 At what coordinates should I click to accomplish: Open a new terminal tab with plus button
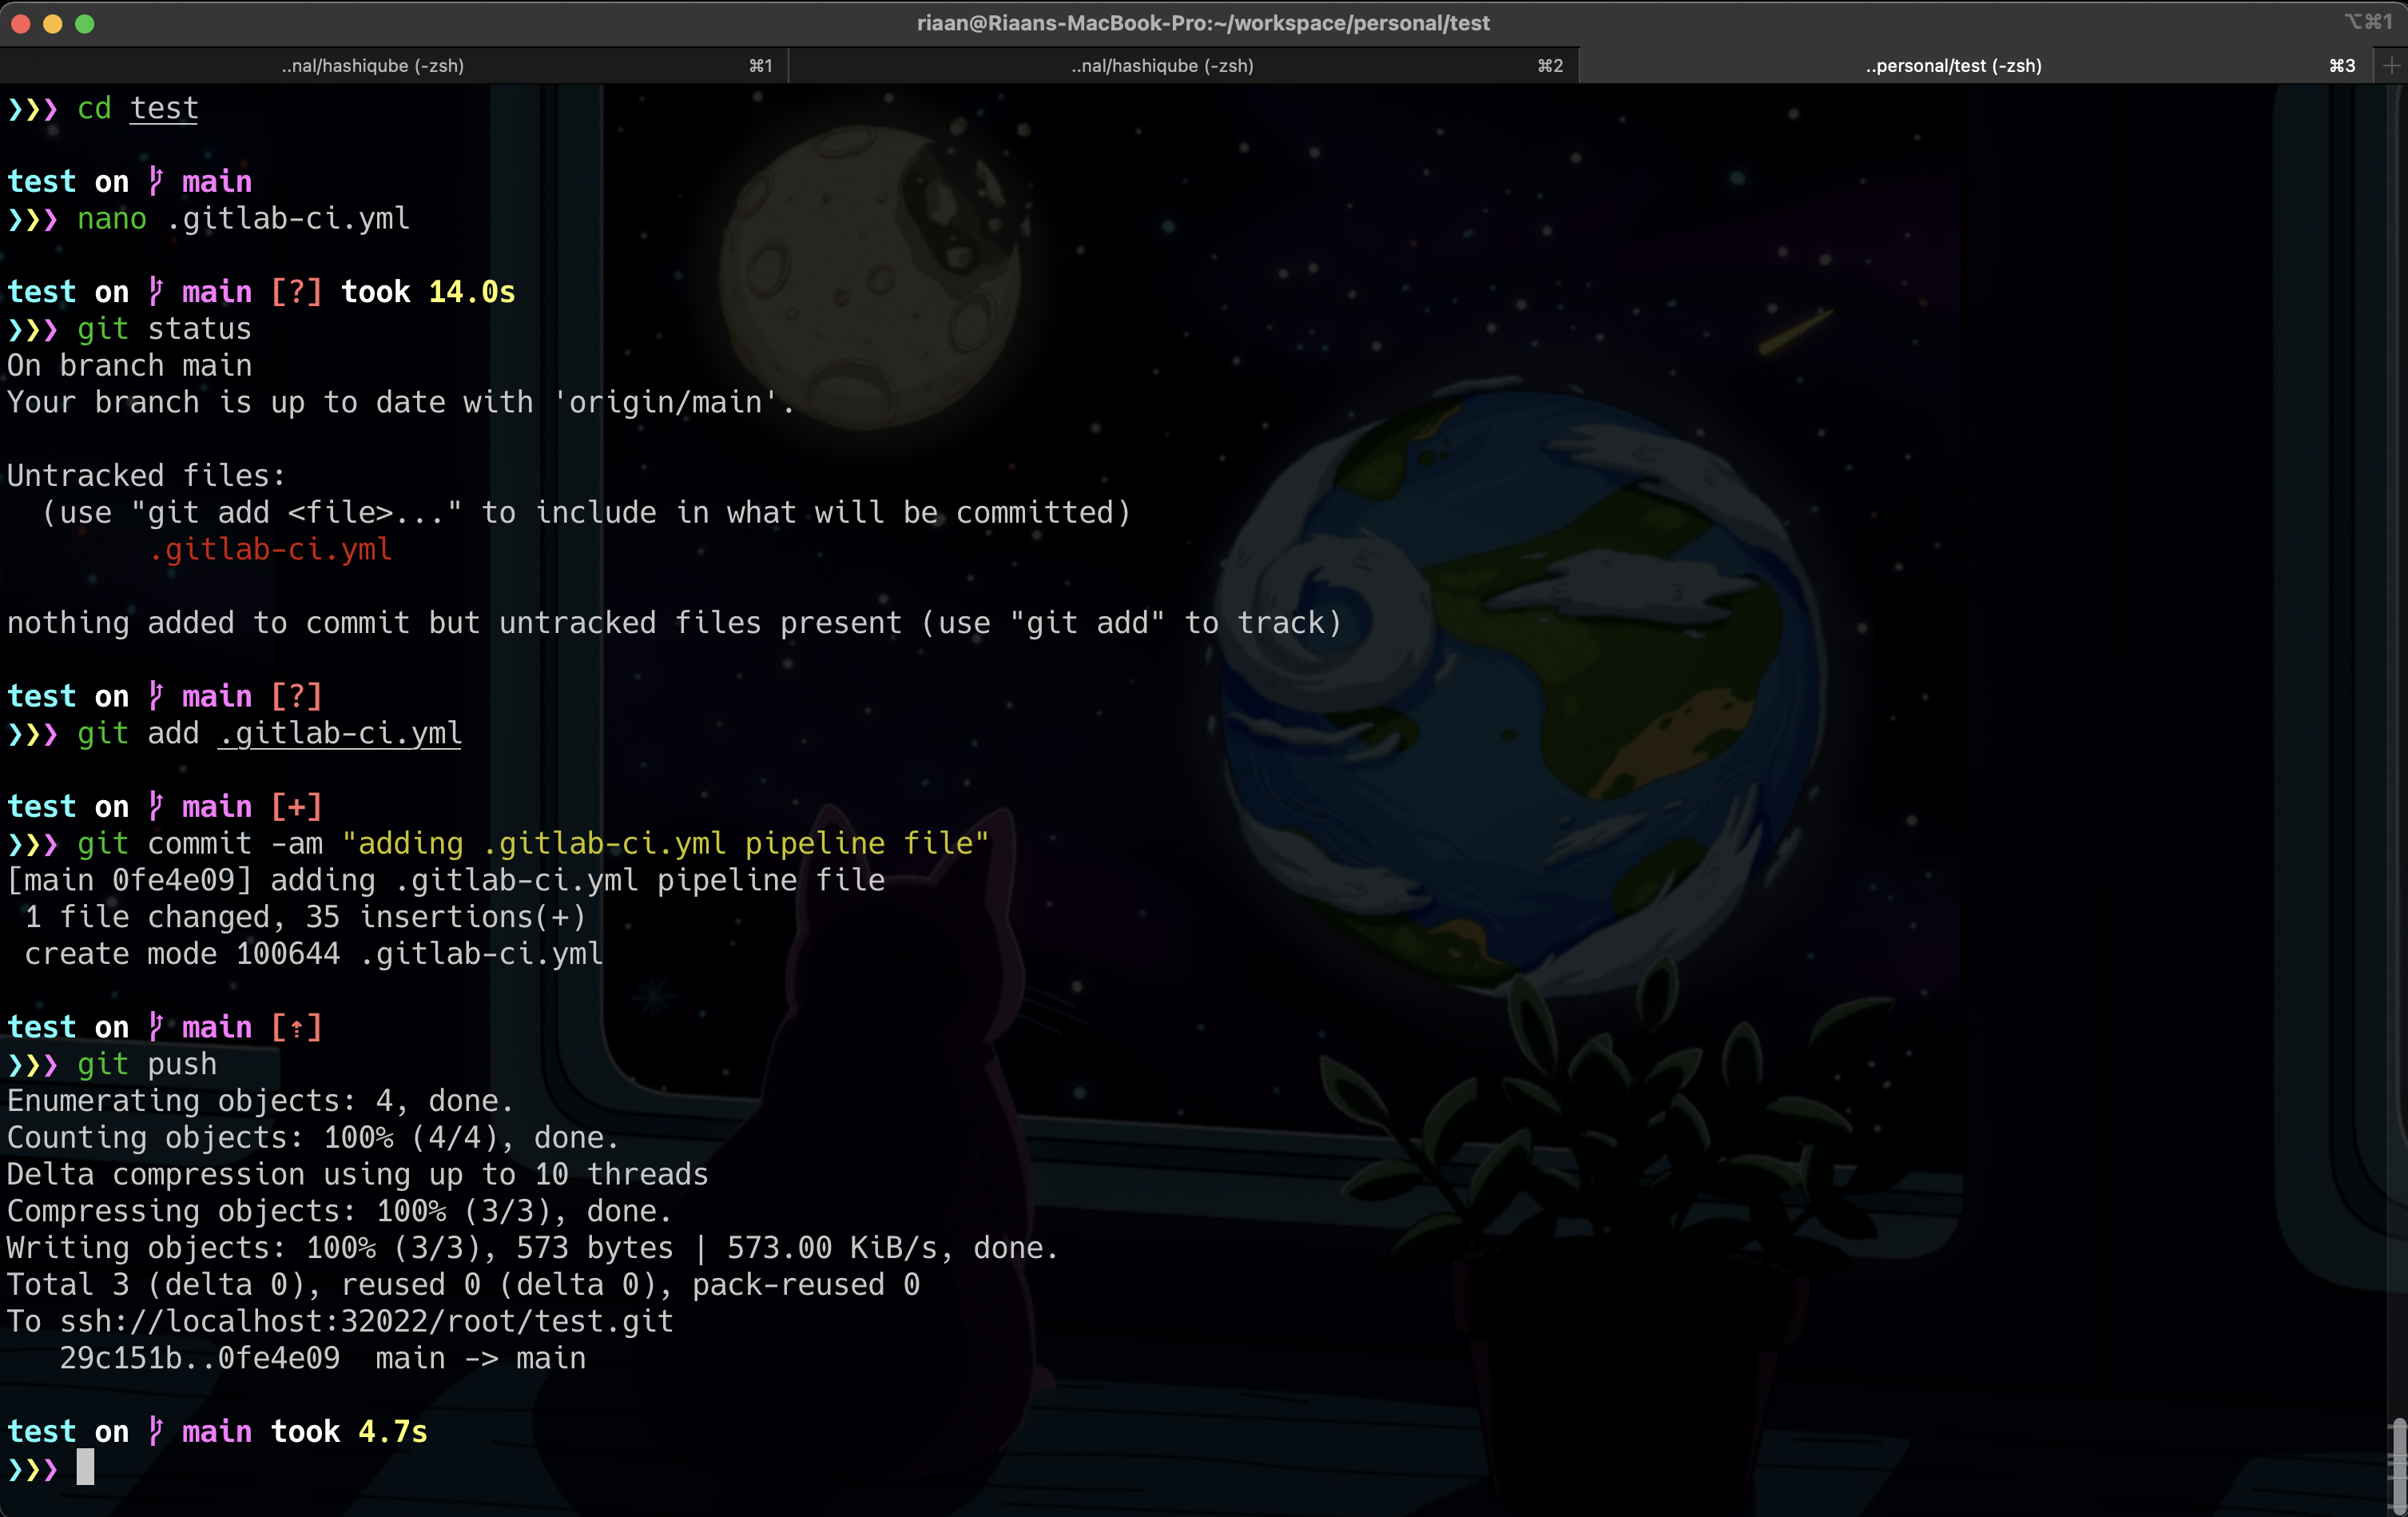click(x=2391, y=65)
